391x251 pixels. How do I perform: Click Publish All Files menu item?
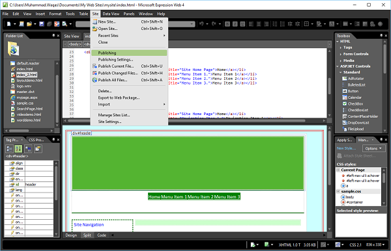[129, 80]
